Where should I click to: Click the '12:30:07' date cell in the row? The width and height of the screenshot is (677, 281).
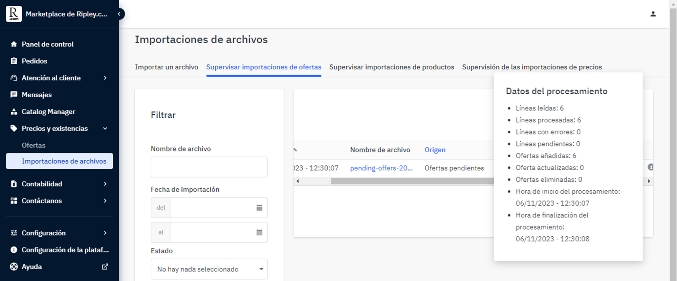click(x=316, y=168)
